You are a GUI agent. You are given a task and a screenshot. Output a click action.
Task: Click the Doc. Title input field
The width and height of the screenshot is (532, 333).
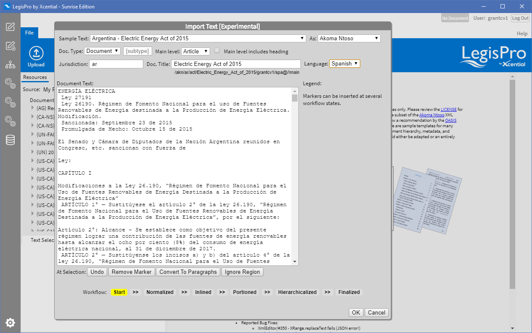tap(236, 64)
